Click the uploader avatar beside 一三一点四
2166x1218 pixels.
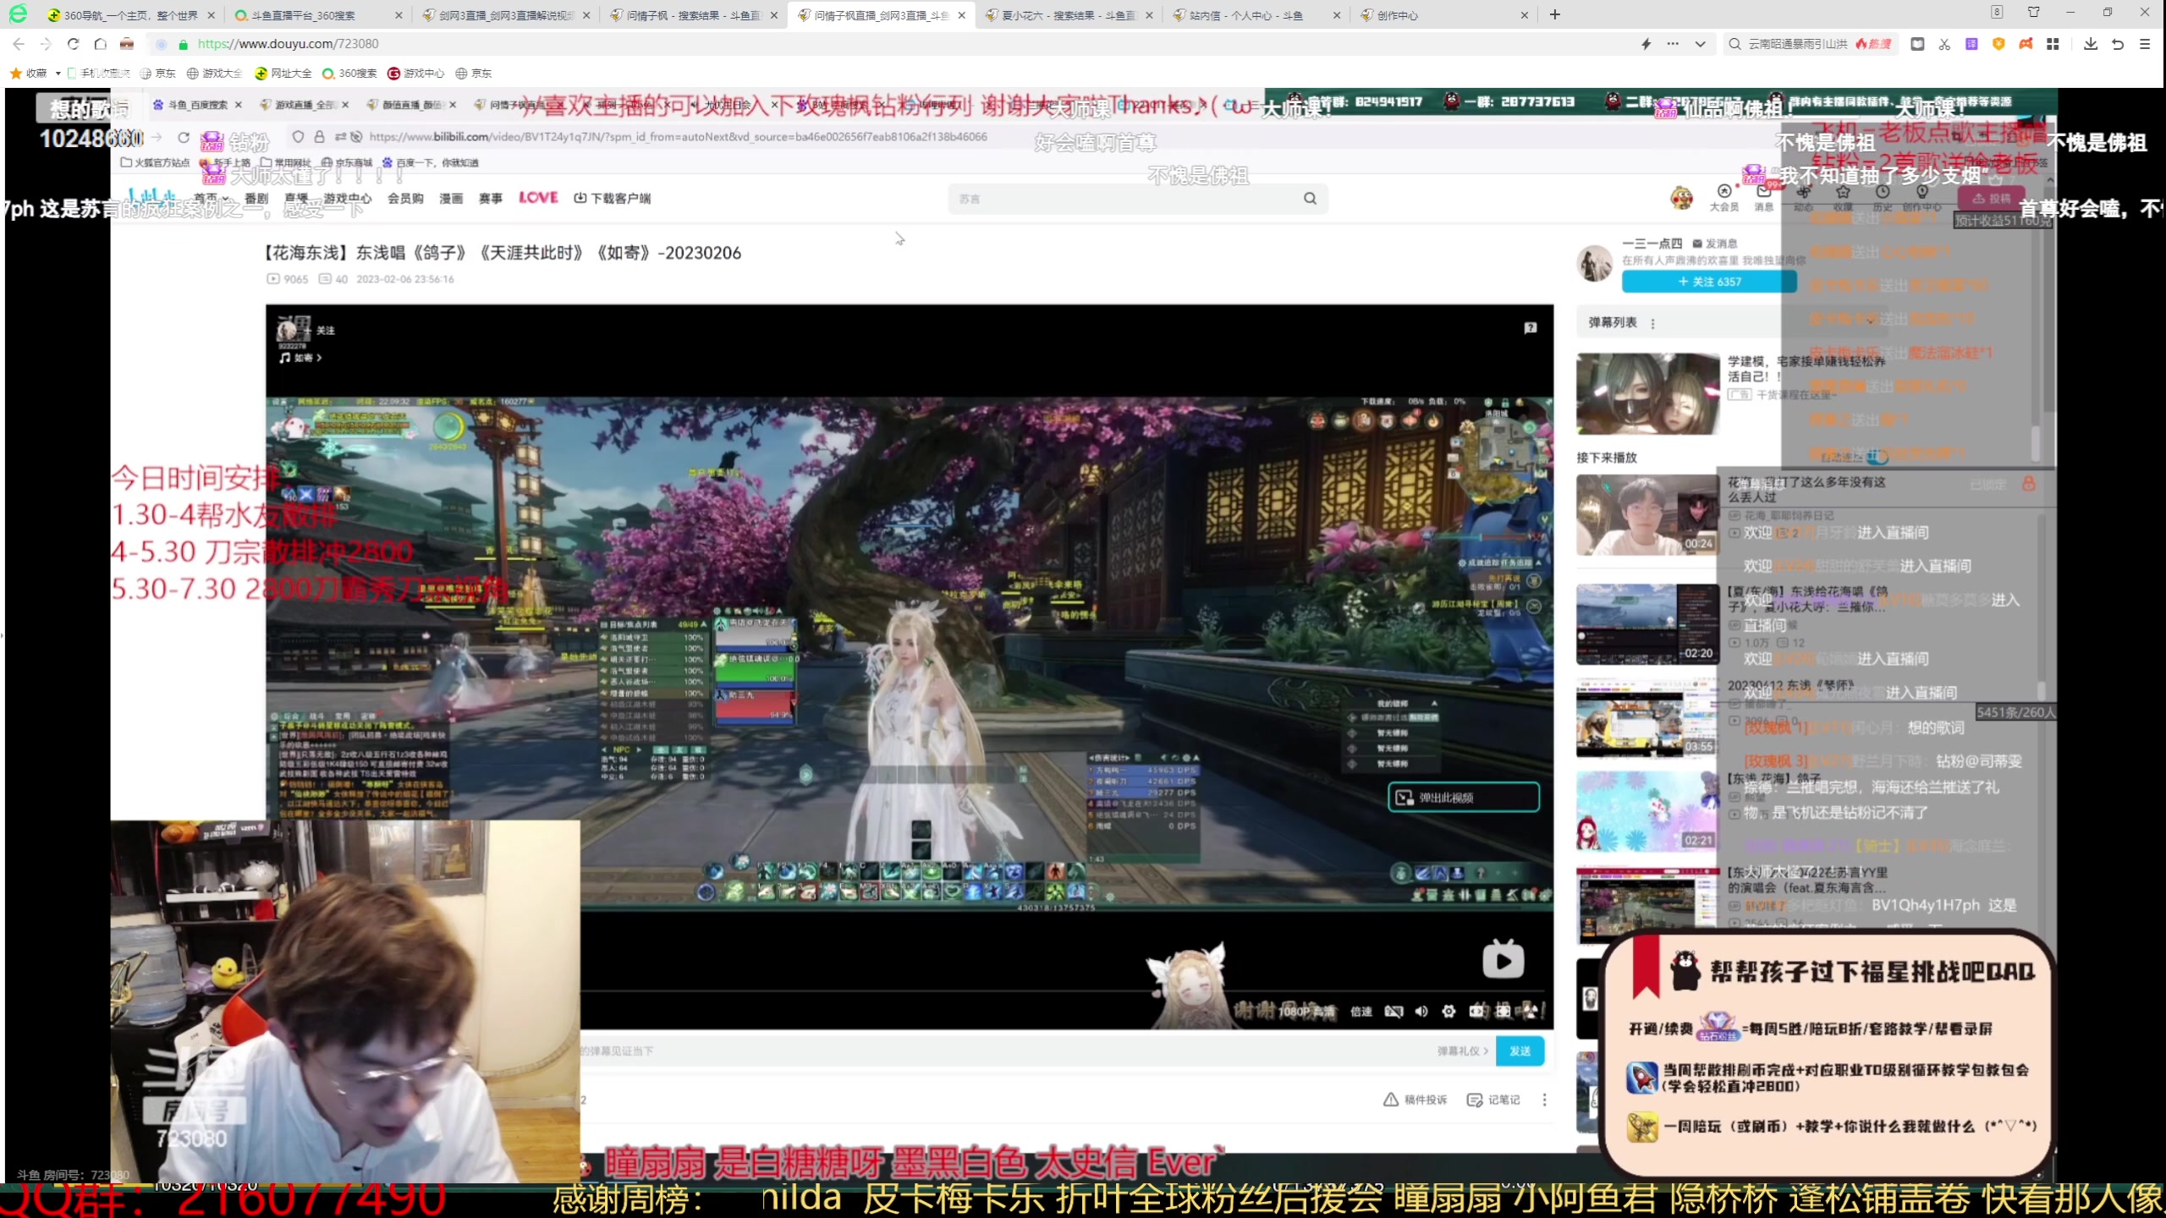coord(1595,263)
